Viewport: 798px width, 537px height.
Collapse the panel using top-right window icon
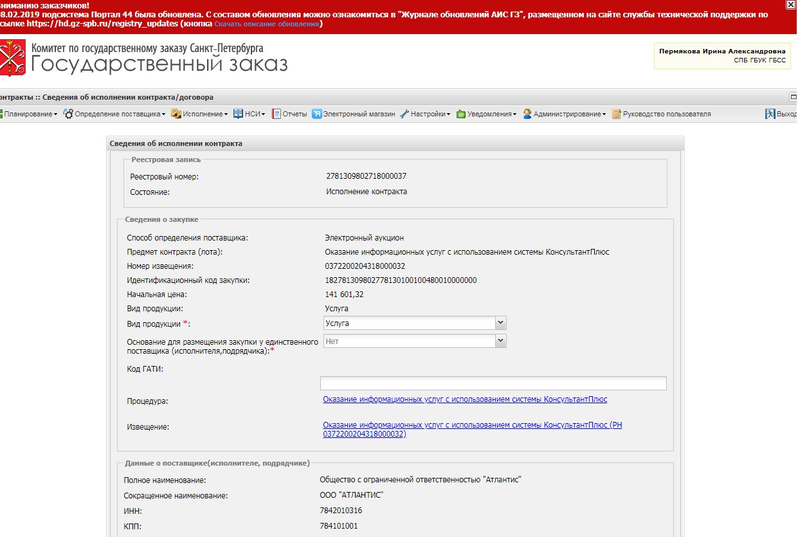(793, 97)
